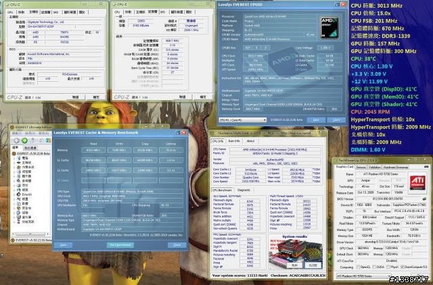The width and height of the screenshot is (433, 285).
Task: Click Close in Cache & Memory Benchmark window
Action: pyautogui.click(x=177, y=244)
